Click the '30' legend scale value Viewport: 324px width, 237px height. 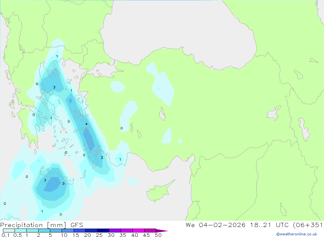(x=111, y=235)
